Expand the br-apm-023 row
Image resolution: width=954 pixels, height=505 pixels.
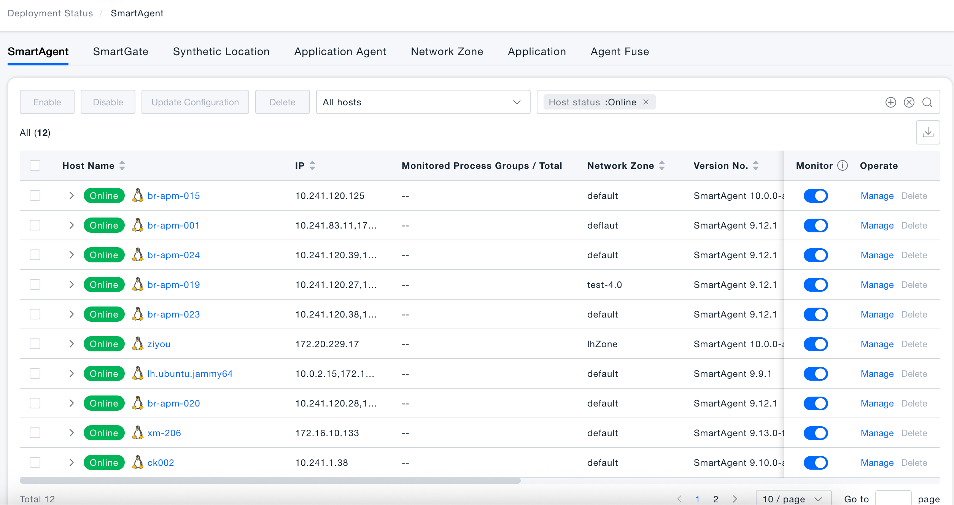[71, 314]
